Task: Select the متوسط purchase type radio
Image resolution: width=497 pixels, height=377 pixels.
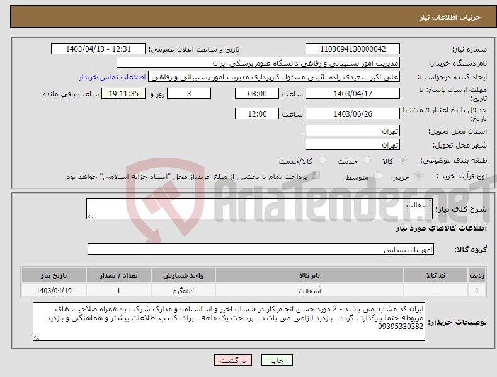Action: click(378, 176)
